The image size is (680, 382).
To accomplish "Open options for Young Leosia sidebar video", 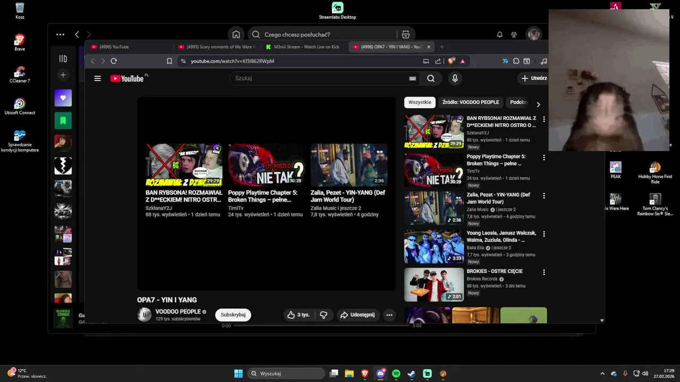I will pos(543,234).
